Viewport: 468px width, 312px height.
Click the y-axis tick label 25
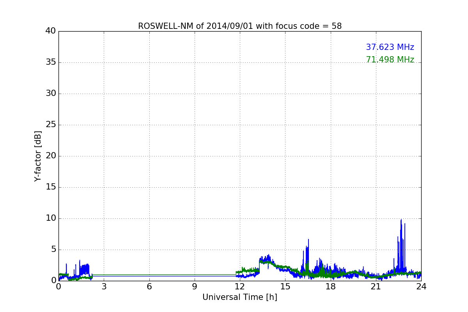[50, 125]
